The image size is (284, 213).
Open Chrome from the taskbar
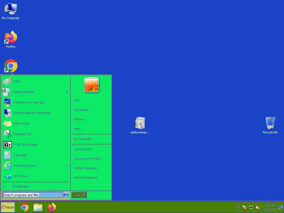click(x=24, y=207)
